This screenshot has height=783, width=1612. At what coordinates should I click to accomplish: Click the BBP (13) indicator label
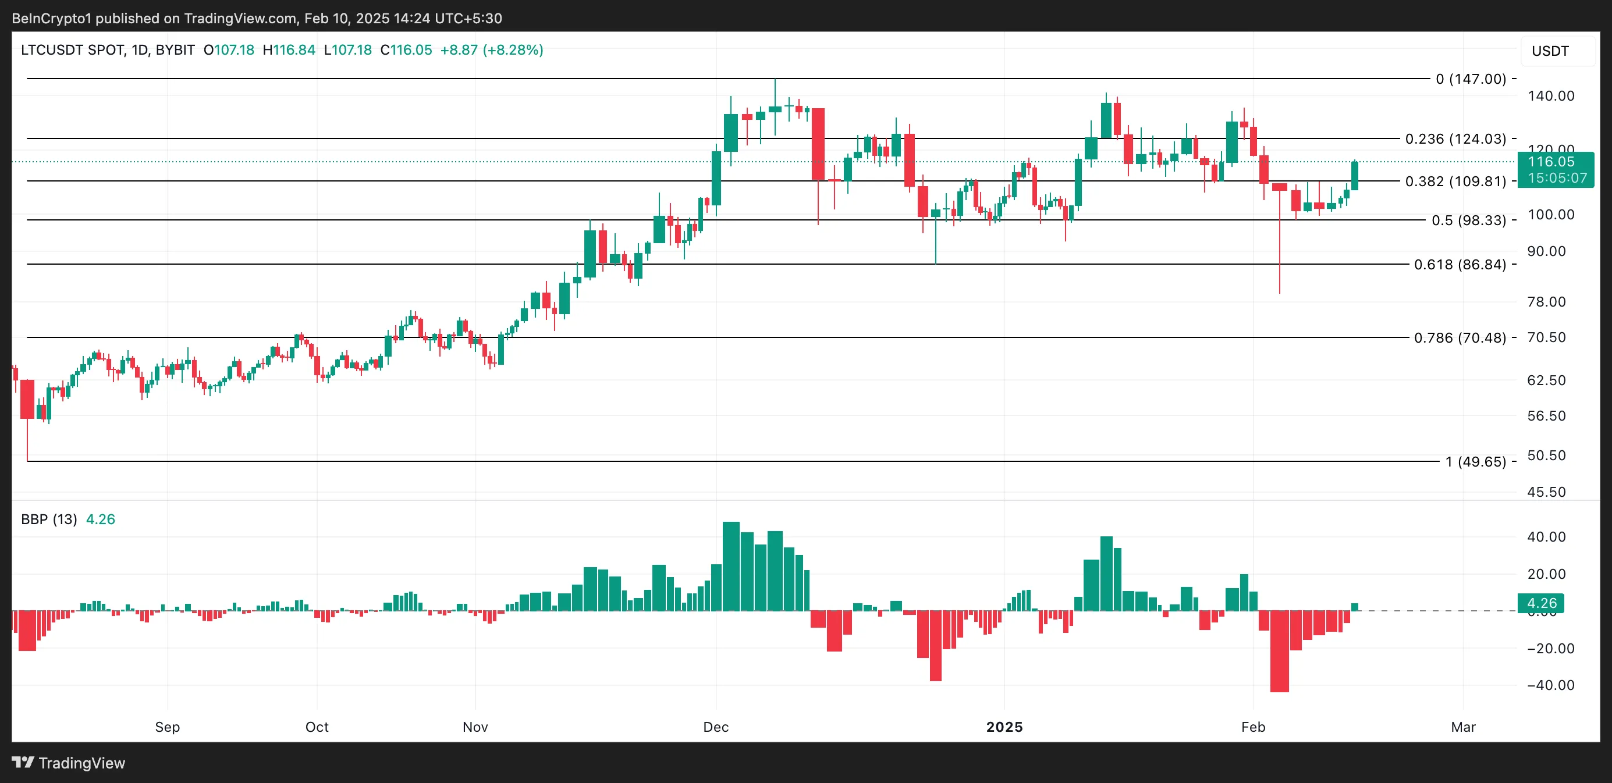pyautogui.click(x=49, y=519)
